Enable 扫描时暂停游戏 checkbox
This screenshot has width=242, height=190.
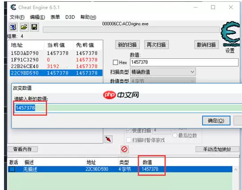[x=129, y=140]
